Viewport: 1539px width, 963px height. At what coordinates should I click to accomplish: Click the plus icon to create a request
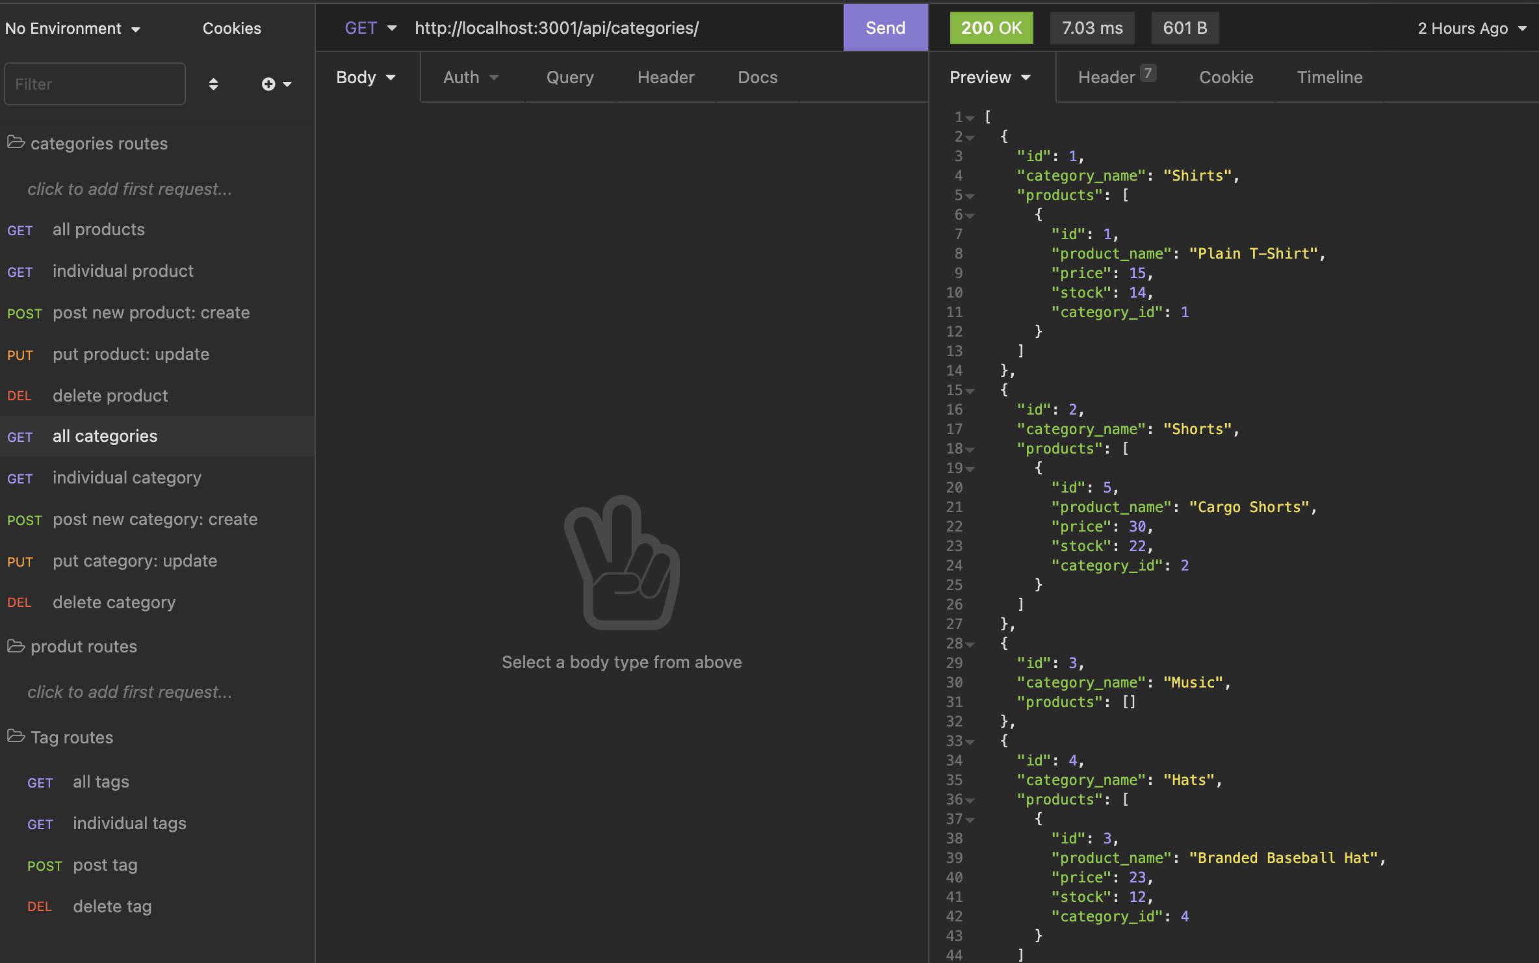coord(268,84)
